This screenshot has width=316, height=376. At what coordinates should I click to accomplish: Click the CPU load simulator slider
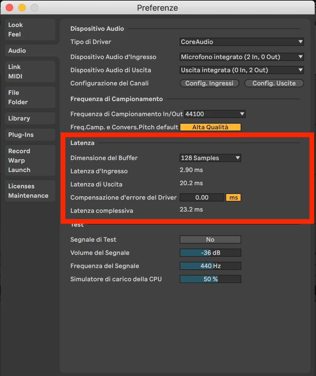tap(210, 279)
